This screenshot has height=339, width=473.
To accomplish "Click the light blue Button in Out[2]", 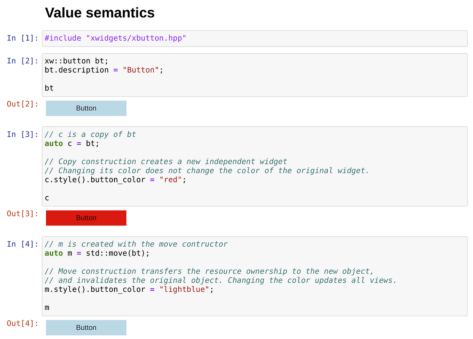I will 86,108.
